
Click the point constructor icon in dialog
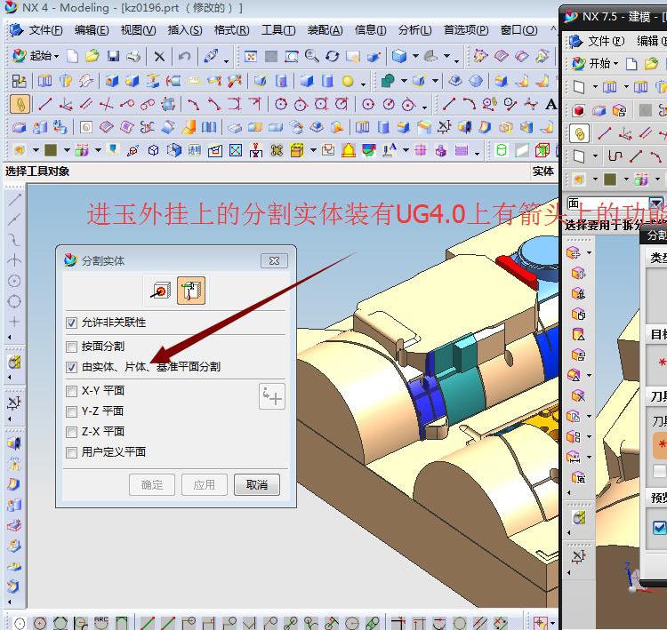coord(272,396)
